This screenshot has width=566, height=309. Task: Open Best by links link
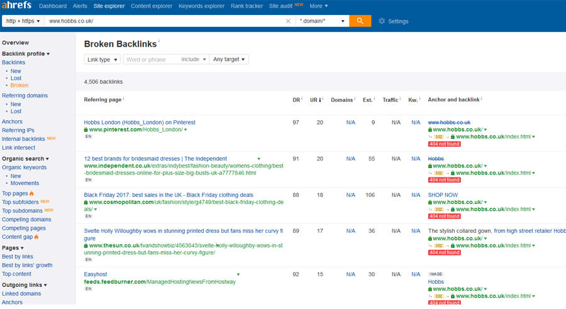(x=18, y=257)
